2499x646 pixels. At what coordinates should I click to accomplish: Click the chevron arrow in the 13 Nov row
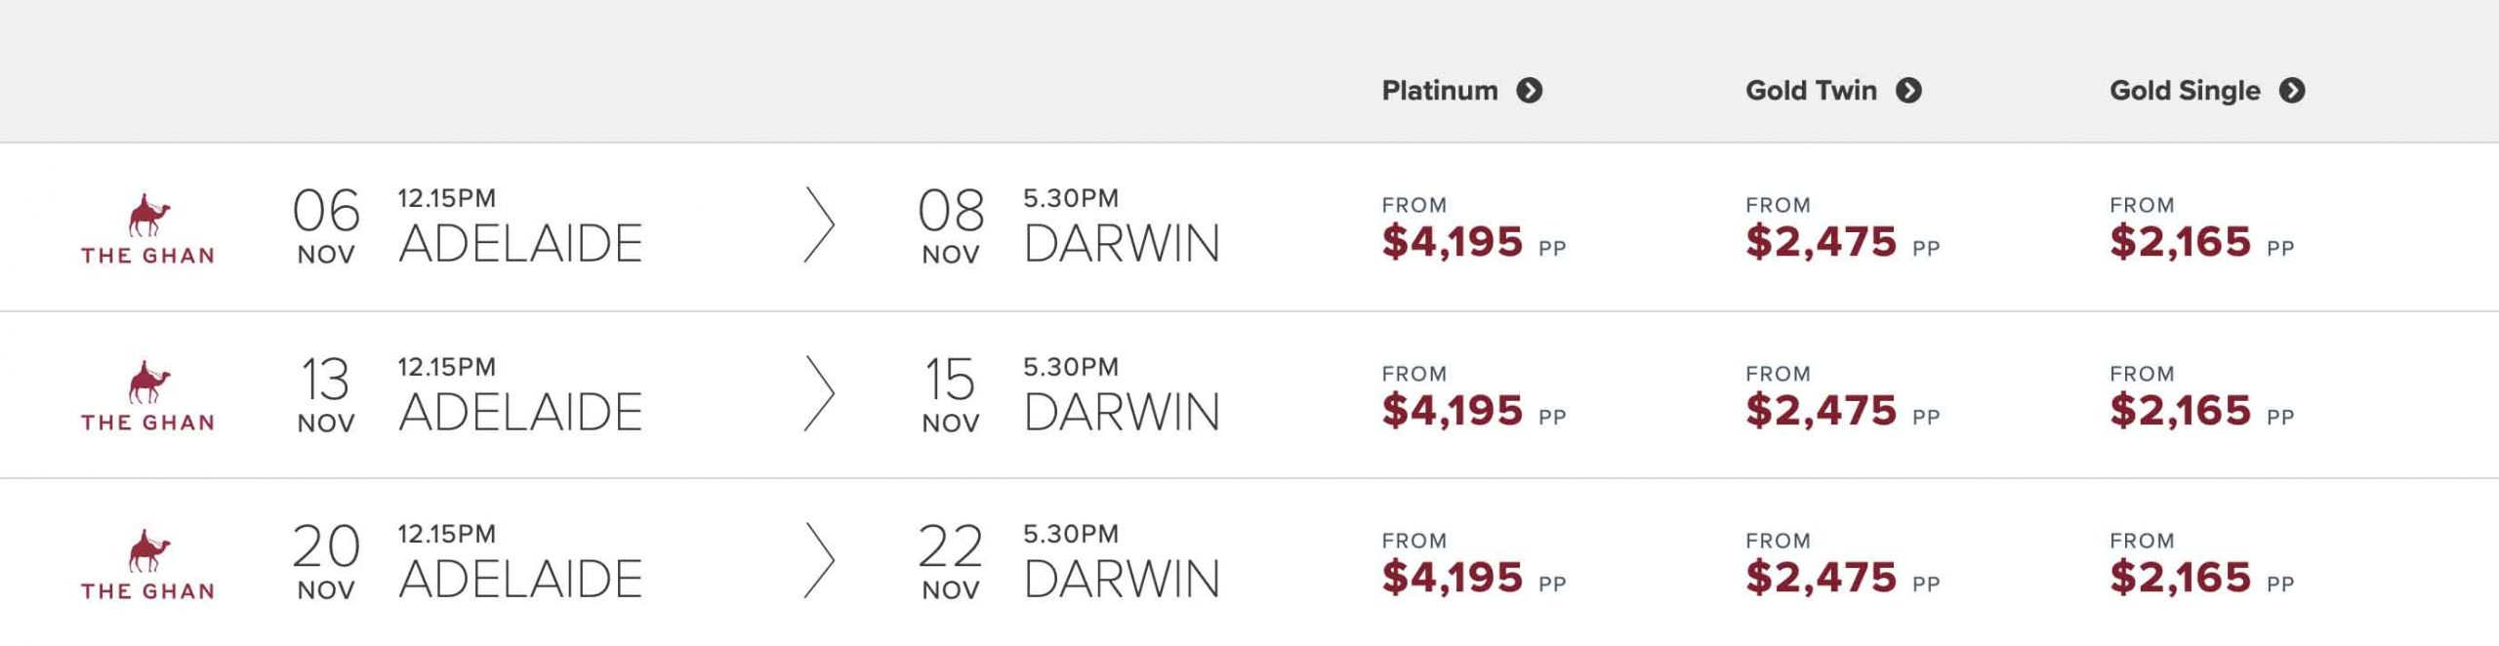tap(819, 393)
